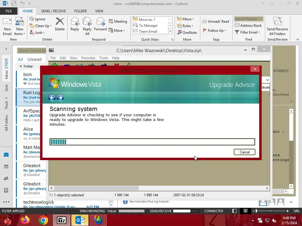Viewport: 302px width, 226px height.
Task: Select 'To Manager' quick step
Action: point(150,25)
